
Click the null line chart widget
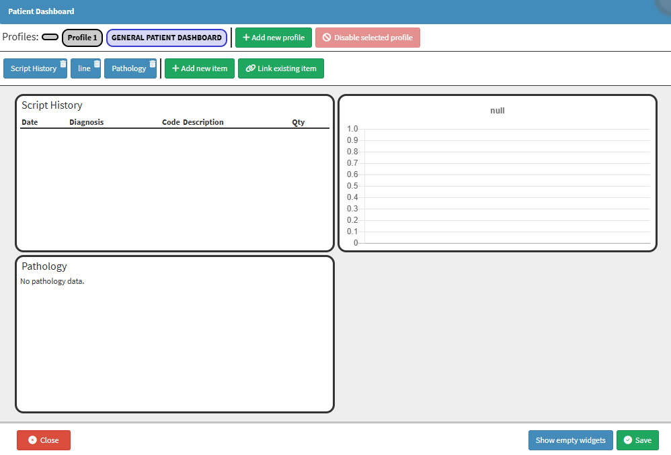[x=498, y=173]
